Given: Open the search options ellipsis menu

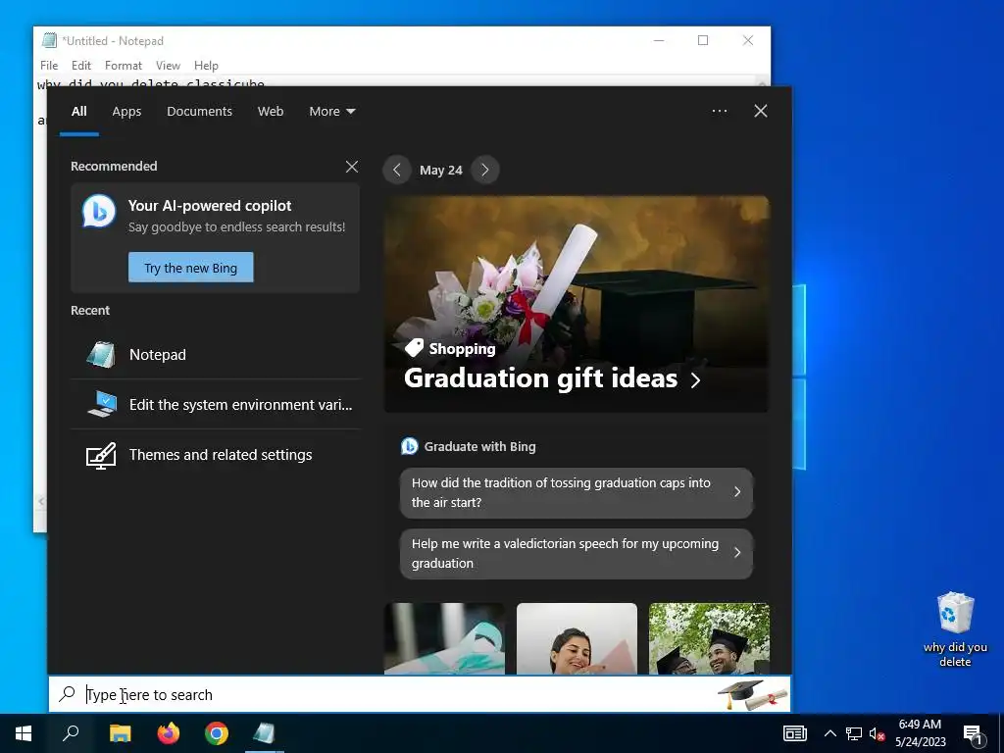Looking at the screenshot, I should 719,111.
